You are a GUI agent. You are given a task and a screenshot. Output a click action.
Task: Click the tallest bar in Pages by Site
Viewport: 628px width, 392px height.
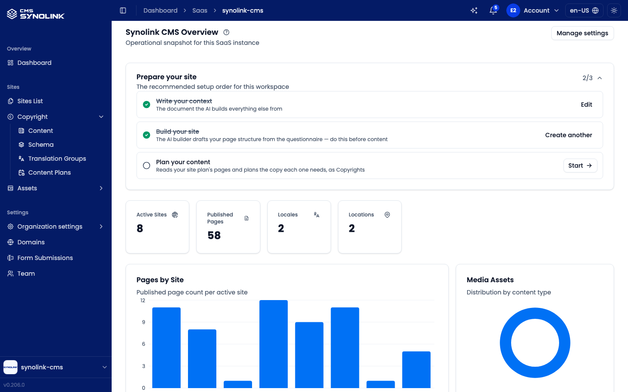tap(273, 344)
